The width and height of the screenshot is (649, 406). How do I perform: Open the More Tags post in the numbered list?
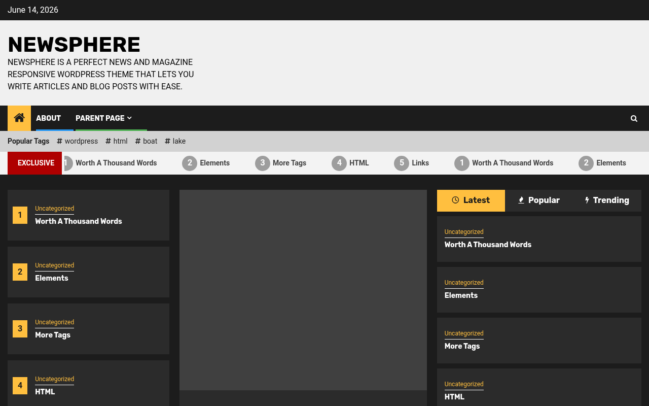click(x=53, y=335)
